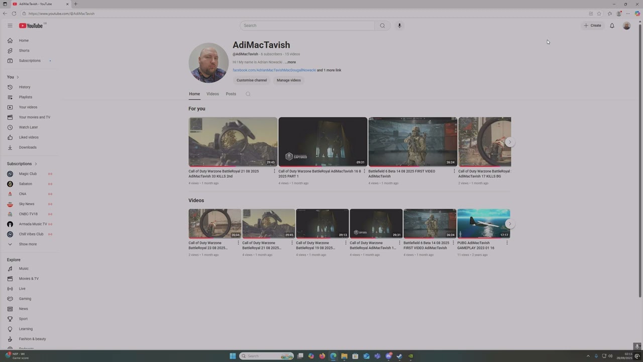Open Windows Start menu
The image size is (643, 362).
click(233, 356)
